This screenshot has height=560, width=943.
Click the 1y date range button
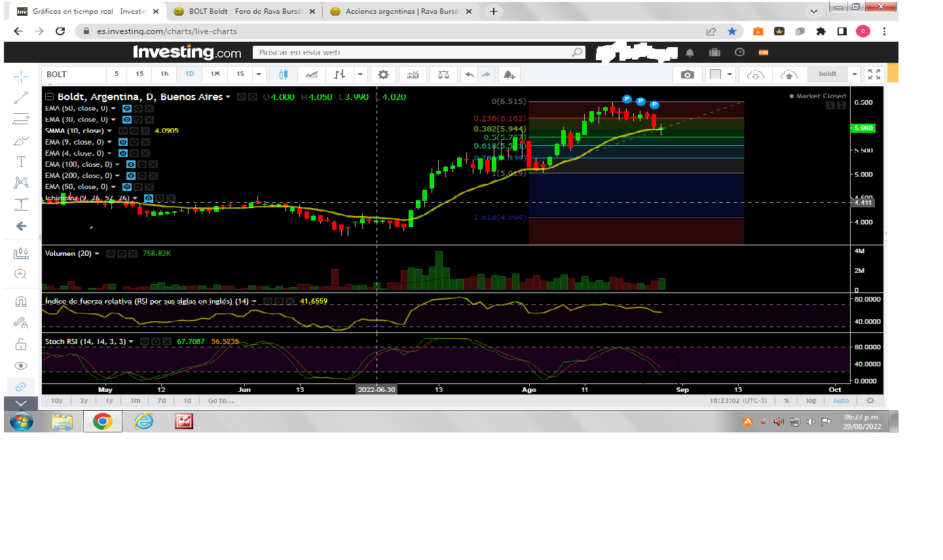click(109, 401)
